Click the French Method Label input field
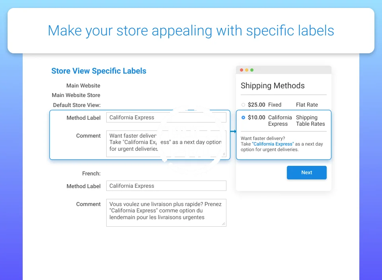Screen dimensions: 382x280 [x=166, y=186]
